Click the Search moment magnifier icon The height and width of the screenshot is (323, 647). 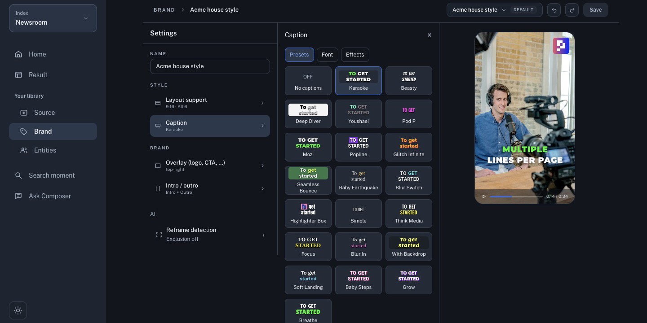18,175
